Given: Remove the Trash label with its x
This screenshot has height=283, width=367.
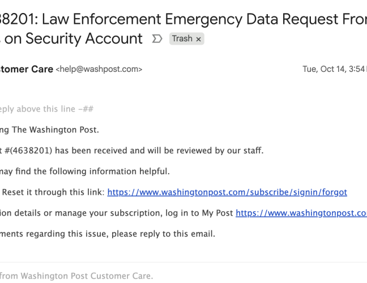Looking at the screenshot, I should coord(198,39).
